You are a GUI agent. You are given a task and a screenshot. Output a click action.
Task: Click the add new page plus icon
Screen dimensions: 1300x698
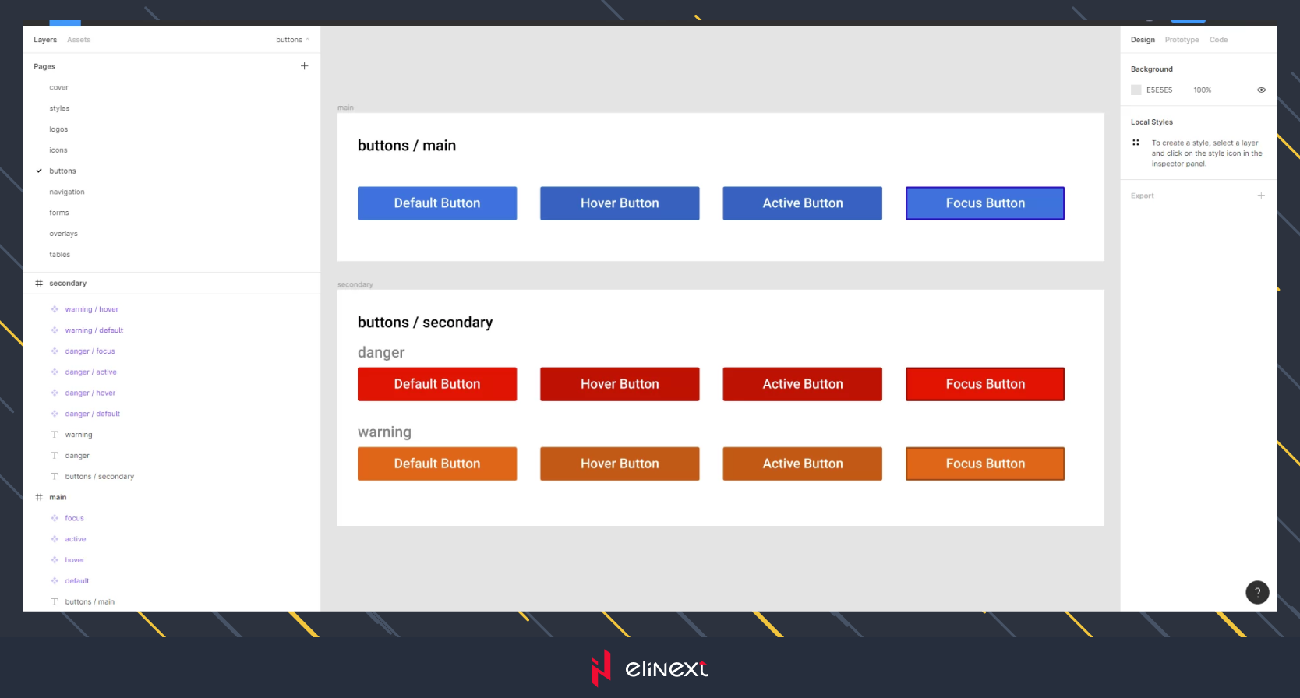pos(304,66)
